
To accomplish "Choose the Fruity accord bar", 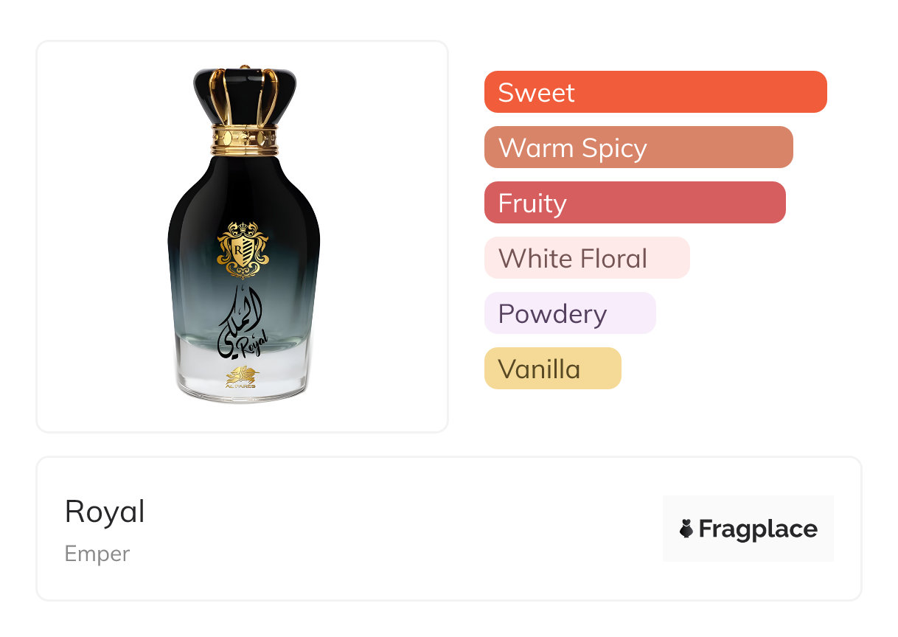I will click(634, 203).
